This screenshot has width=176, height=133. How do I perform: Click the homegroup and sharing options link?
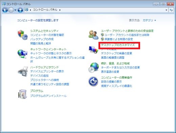[57, 59]
